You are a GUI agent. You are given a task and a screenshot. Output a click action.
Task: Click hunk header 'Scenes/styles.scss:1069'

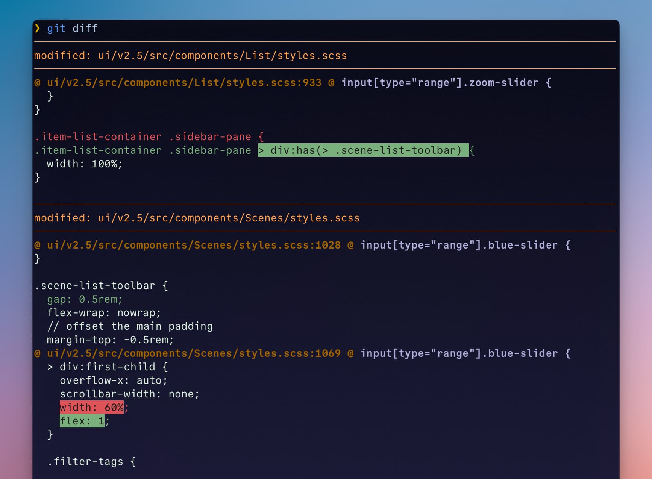tap(194, 353)
